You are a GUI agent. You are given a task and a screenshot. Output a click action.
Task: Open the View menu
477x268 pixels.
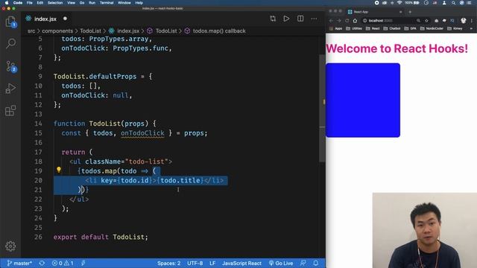pos(72,3)
